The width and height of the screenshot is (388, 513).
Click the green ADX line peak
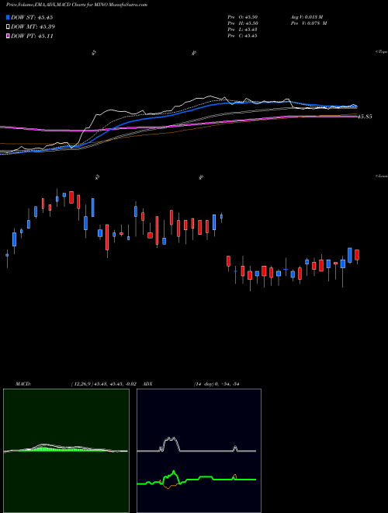(174, 472)
